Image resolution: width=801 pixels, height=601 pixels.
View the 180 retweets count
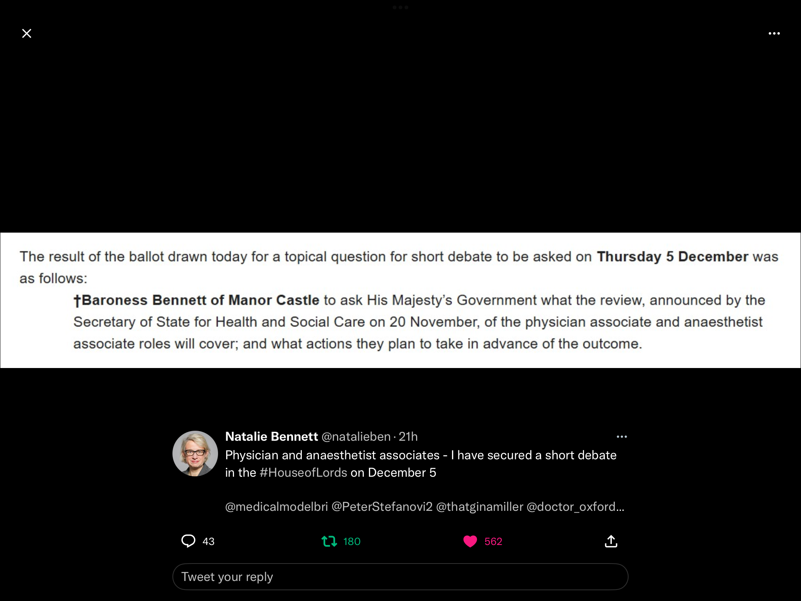pos(352,542)
